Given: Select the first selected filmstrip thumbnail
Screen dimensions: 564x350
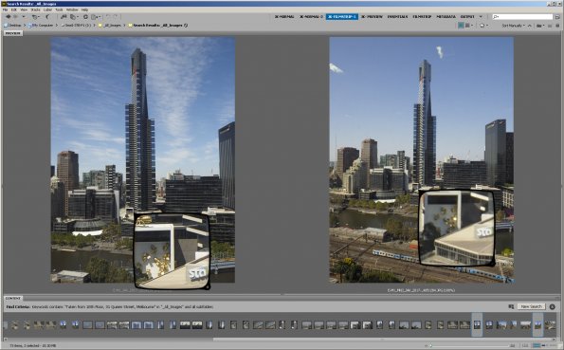Looking at the screenshot, I should 477,324.
